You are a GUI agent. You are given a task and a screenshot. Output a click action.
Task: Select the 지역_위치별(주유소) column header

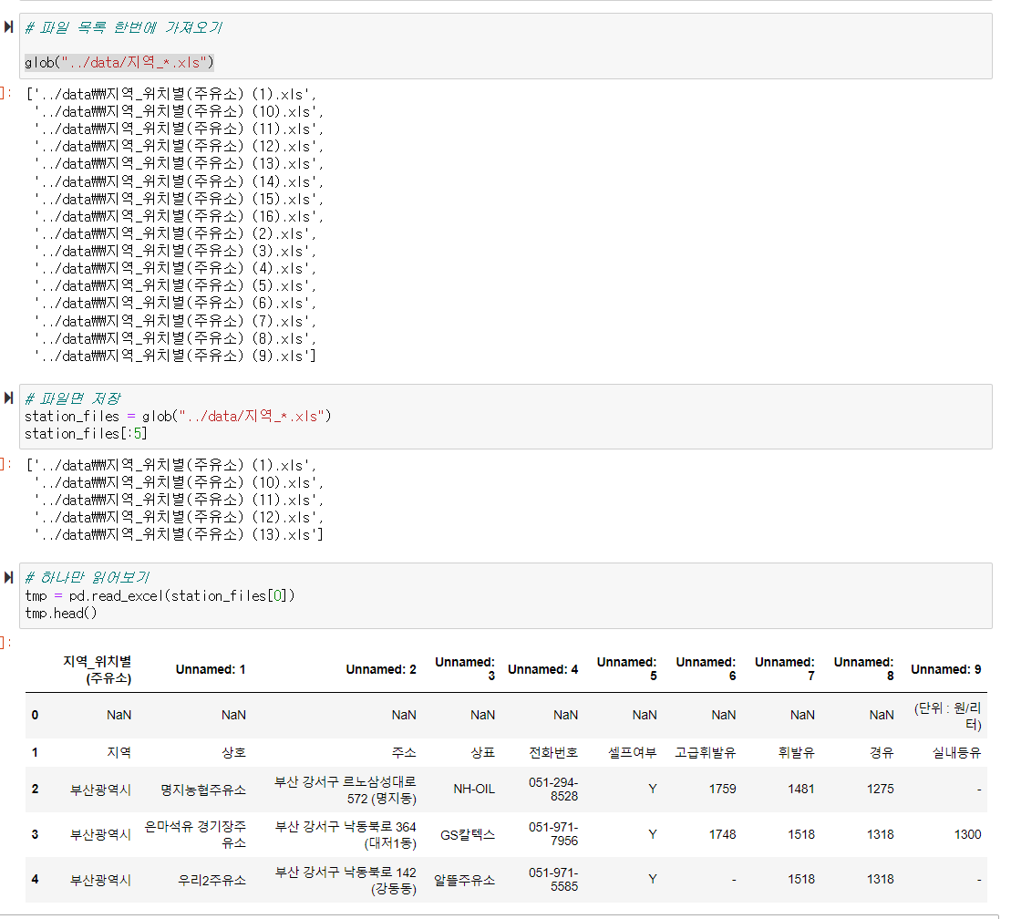[x=97, y=669]
